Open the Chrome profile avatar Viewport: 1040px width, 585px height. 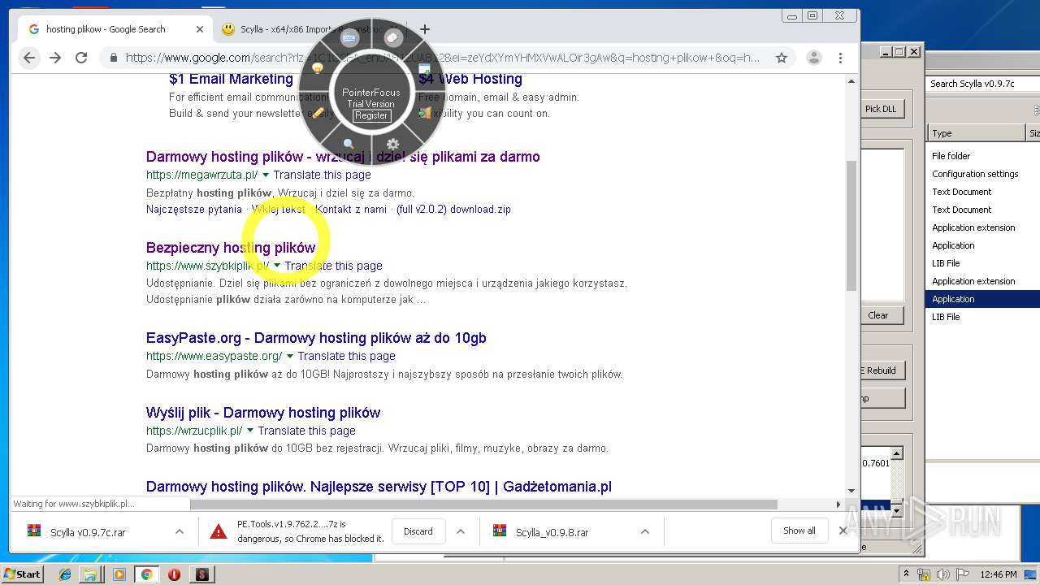(x=813, y=58)
